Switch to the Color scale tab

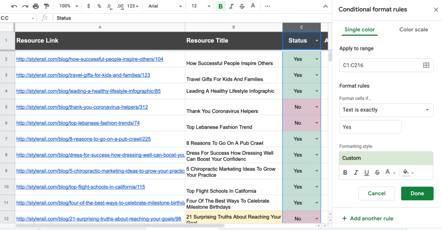(414, 30)
